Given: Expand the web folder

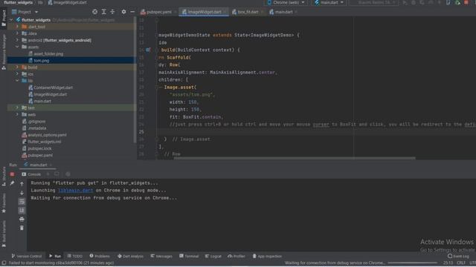Looking at the screenshot, I should pyautogui.click(x=17, y=114).
